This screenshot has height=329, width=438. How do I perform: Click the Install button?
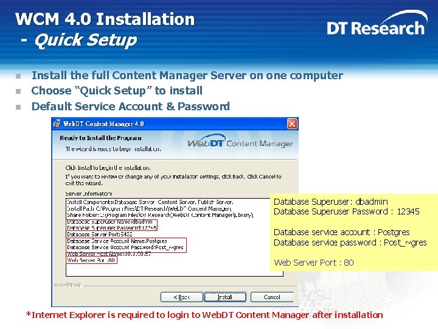tap(225, 297)
